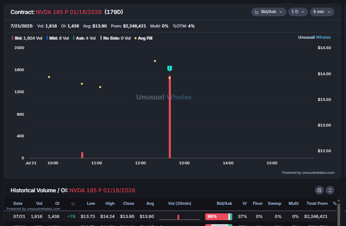Open the Bid/Ask chart type dropdown

pos(268,12)
